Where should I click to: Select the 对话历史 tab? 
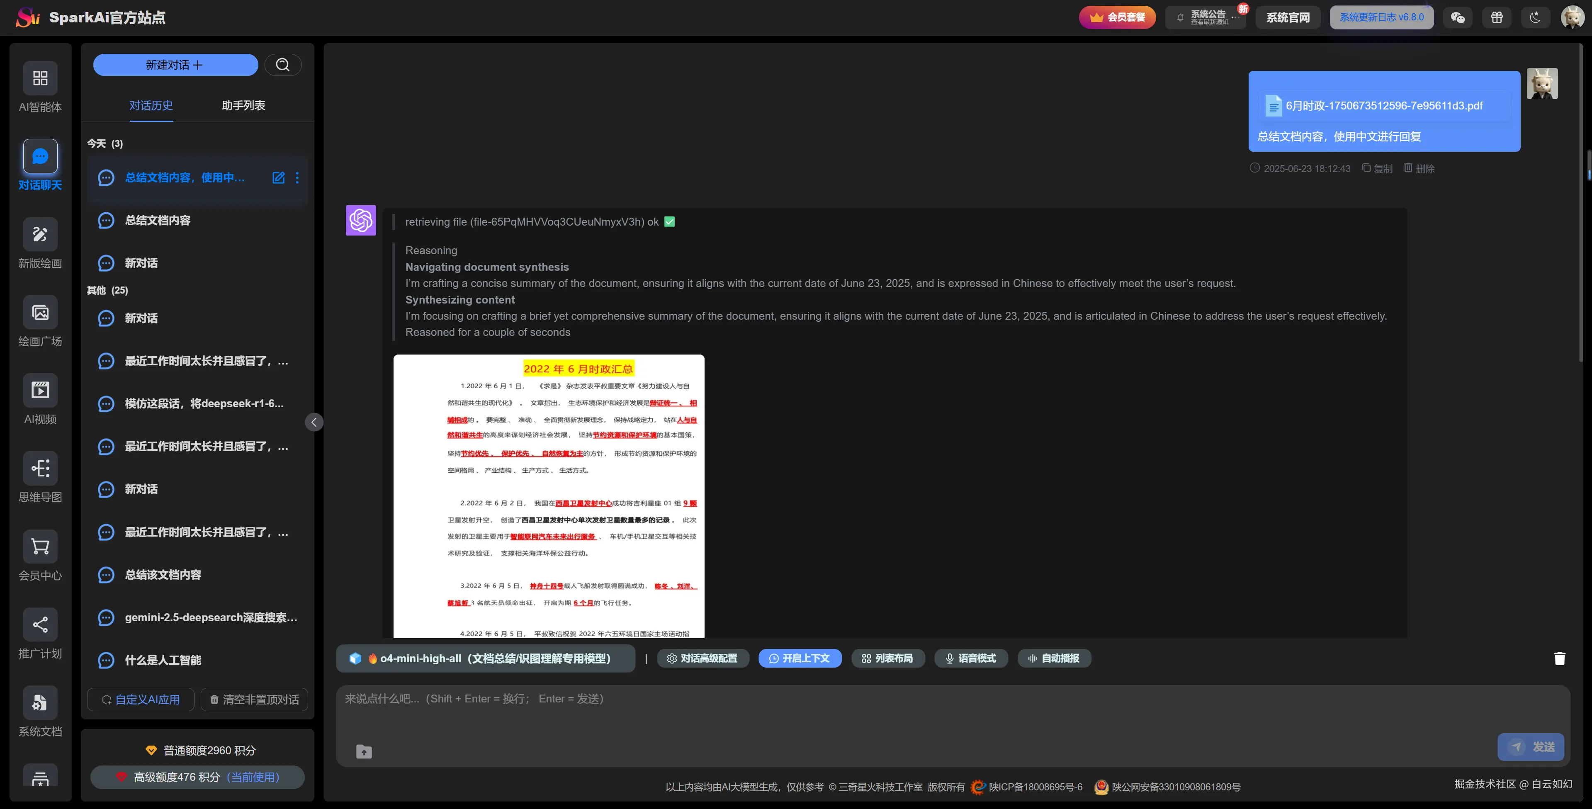coord(151,106)
